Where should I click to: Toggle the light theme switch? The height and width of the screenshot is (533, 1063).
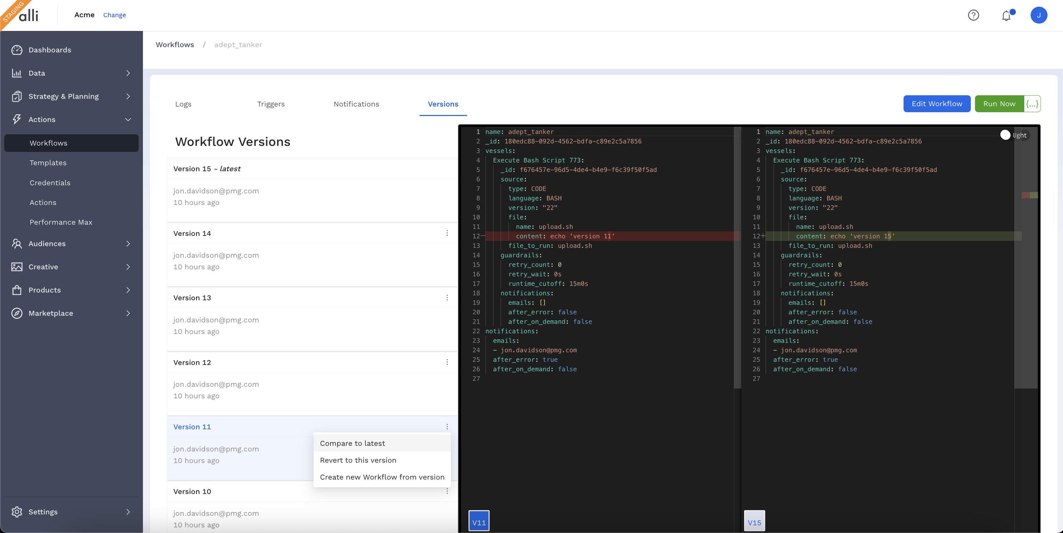pos(1005,135)
